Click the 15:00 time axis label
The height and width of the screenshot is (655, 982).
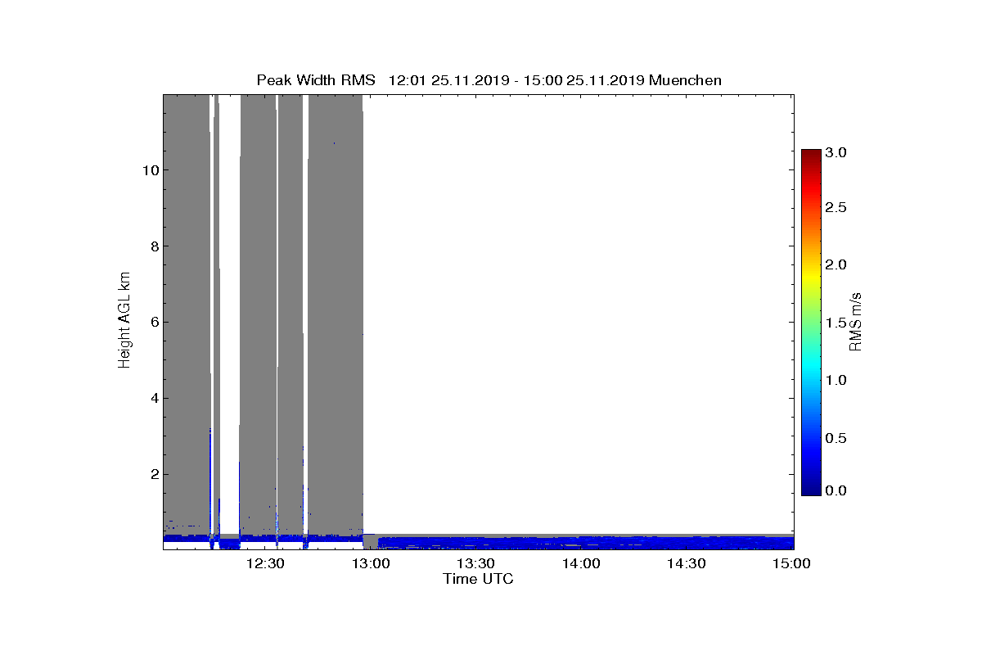[793, 563]
